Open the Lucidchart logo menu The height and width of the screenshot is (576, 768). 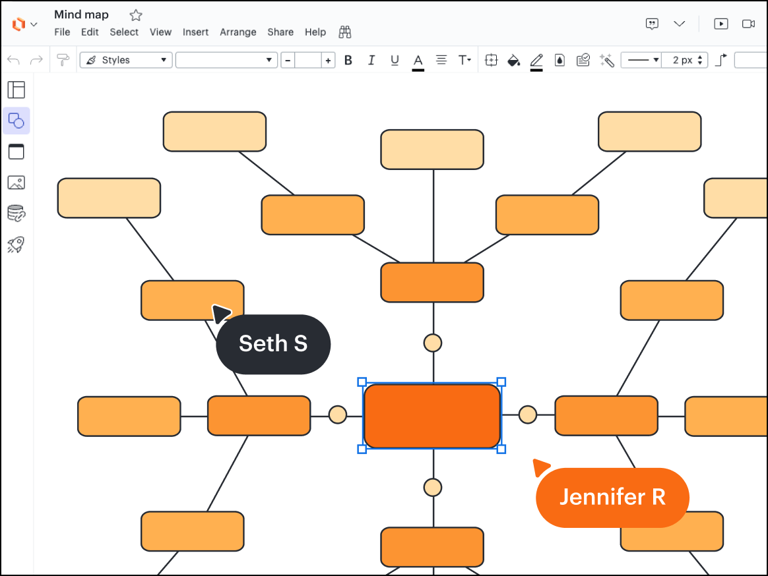click(18, 24)
